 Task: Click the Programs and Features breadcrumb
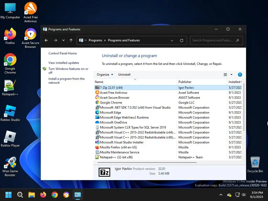[x=124, y=40]
